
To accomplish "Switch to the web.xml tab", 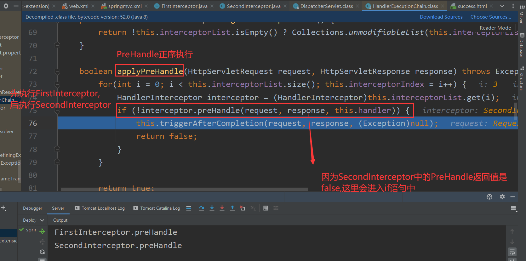I will pyautogui.click(x=79, y=6).
